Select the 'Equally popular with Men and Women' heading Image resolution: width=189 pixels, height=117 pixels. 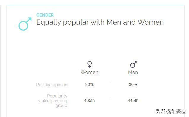coord(100,23)
